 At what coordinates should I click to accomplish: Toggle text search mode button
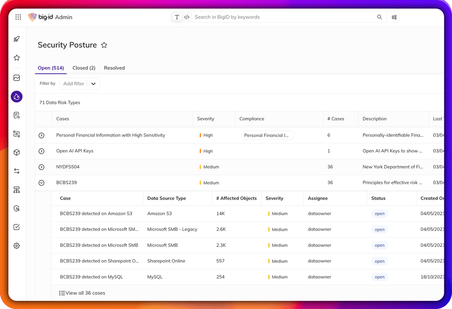point(177,17)
